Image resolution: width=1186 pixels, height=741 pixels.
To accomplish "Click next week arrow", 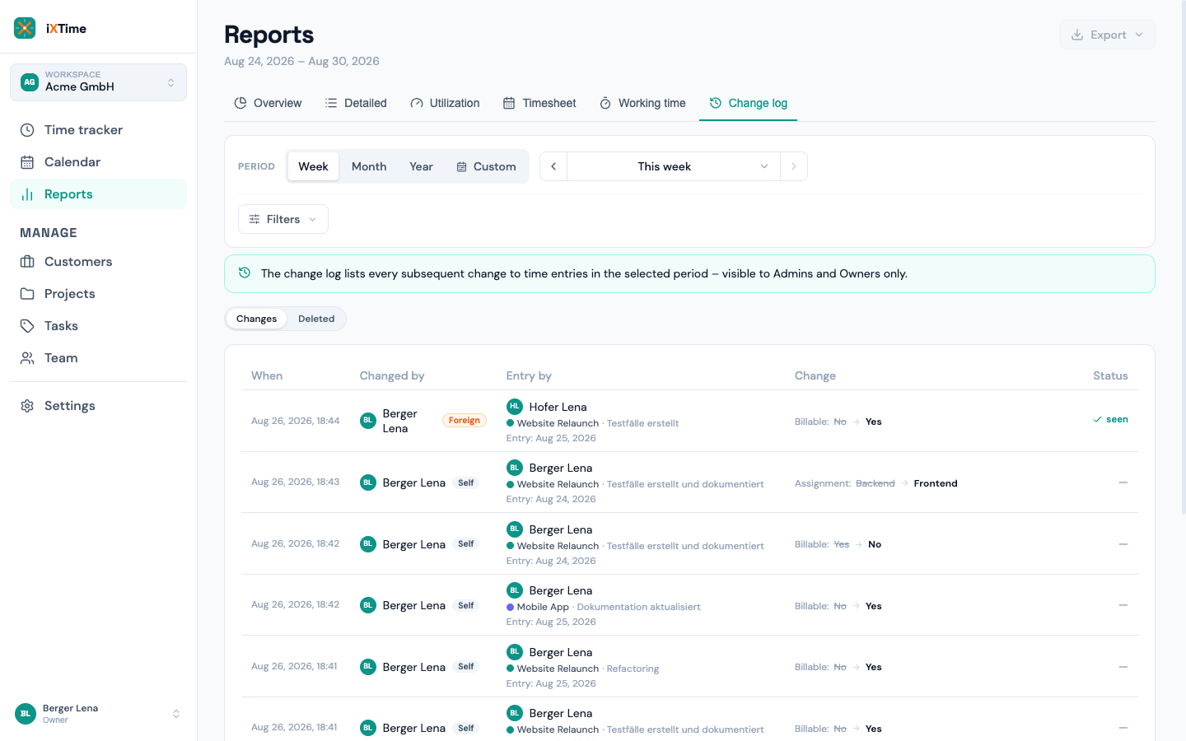I will (x=794, y=166).
